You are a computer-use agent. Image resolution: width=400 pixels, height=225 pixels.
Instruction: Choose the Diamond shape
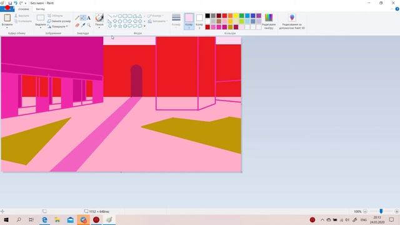coord(115,21)
